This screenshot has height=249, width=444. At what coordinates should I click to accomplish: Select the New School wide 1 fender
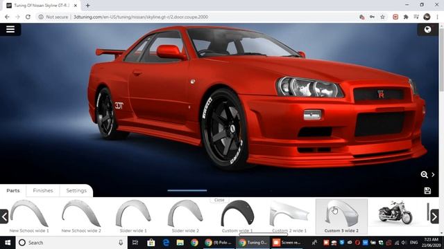29,216
